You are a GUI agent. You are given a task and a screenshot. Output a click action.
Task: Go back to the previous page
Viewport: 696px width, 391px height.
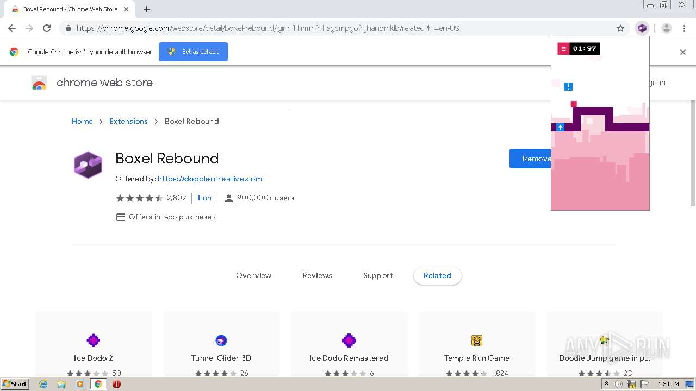click(x=12, y=28)
